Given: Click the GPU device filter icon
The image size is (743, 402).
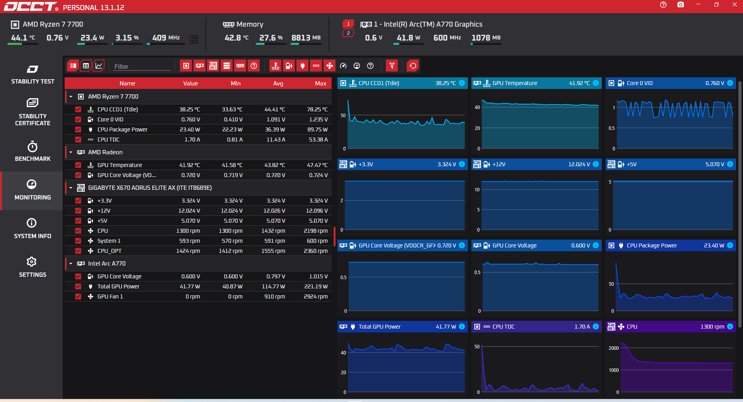Looking at the screenshot, I should [200, 66].
